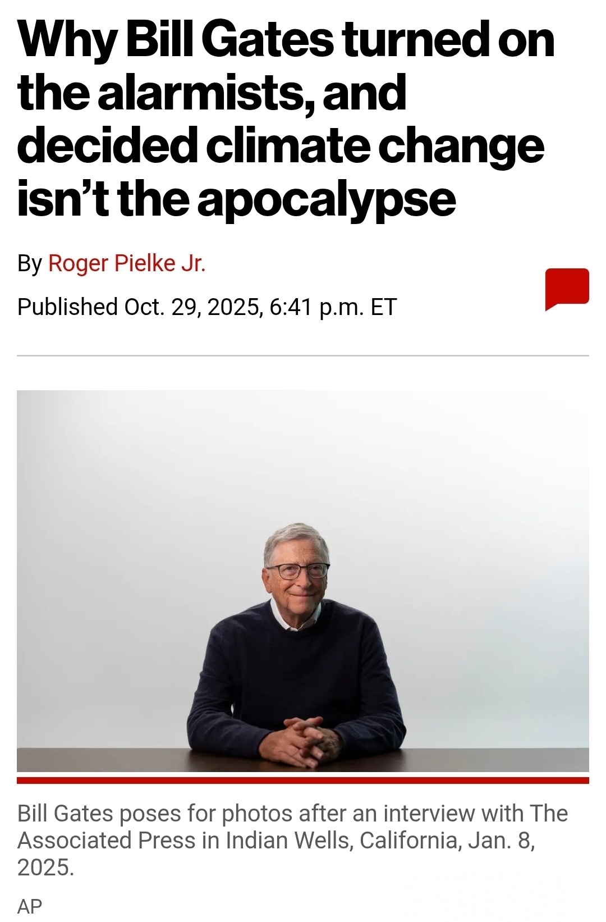Open the red comments speech bubble
Viewport: 606px width, 922px height.
click(567, 289)
